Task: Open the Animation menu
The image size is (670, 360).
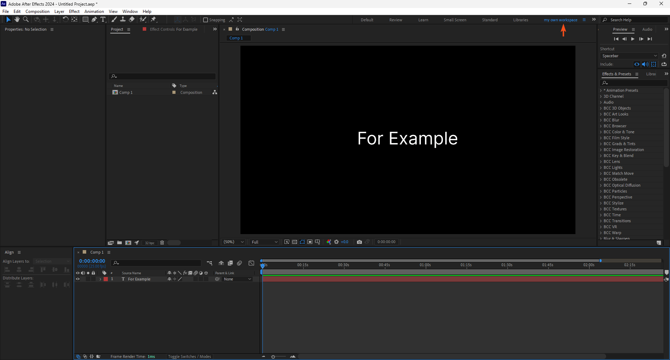Action: [94, 12]
